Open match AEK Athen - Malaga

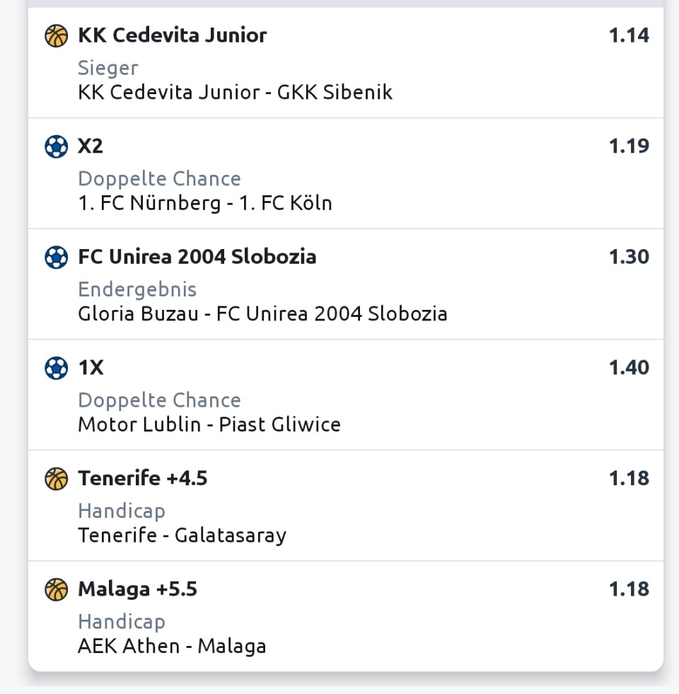[x=172, y=646]
